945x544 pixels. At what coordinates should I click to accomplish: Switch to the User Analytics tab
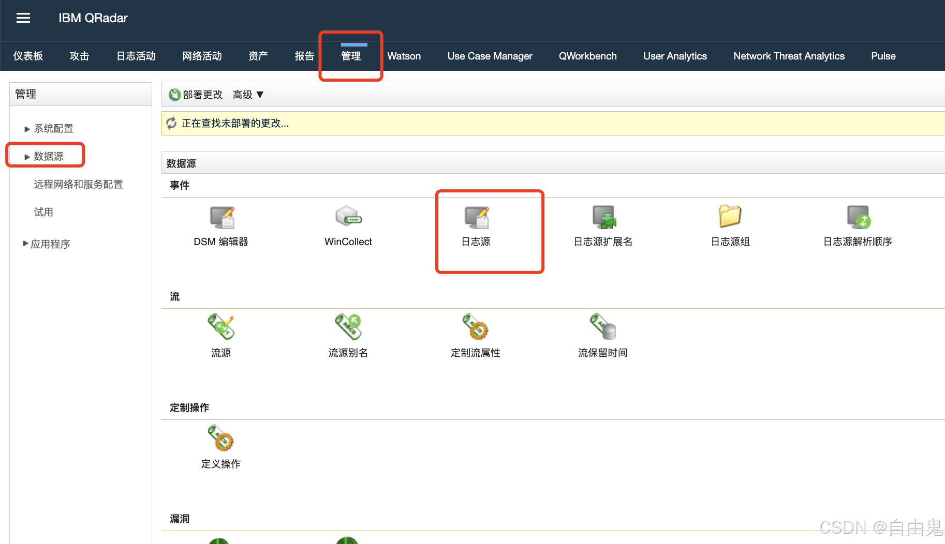675,56
